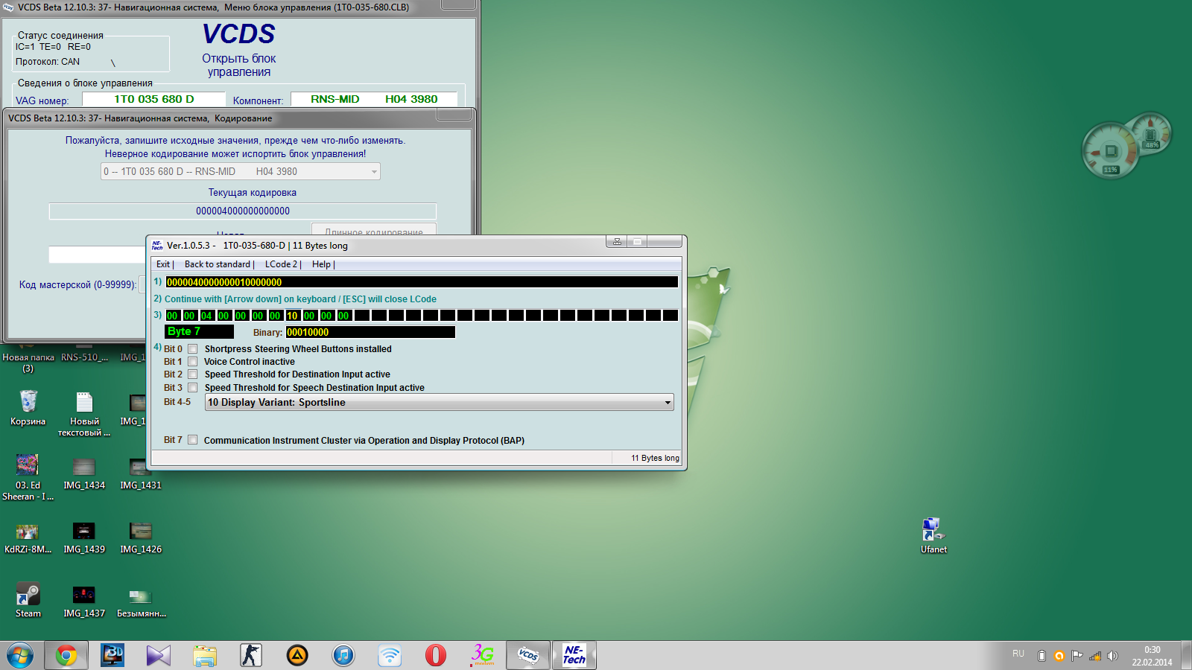
Task: Open the Recycle Bin (Корзина)
Action: point(28,407)
